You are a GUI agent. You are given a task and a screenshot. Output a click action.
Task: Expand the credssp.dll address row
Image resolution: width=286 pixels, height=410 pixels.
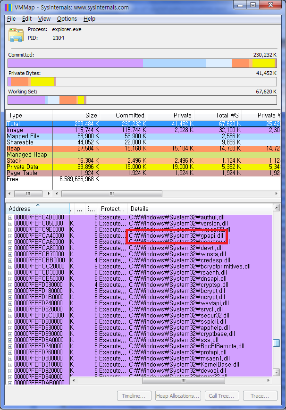pos(10,261)
